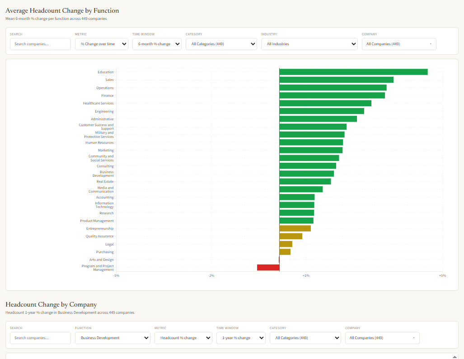
Task: Click the green Healthcare Services bar
Action: click(325, 103)
